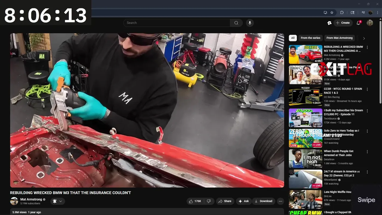
Task: Click the CCSR WTCC race thumbnail
Action: 306,96
